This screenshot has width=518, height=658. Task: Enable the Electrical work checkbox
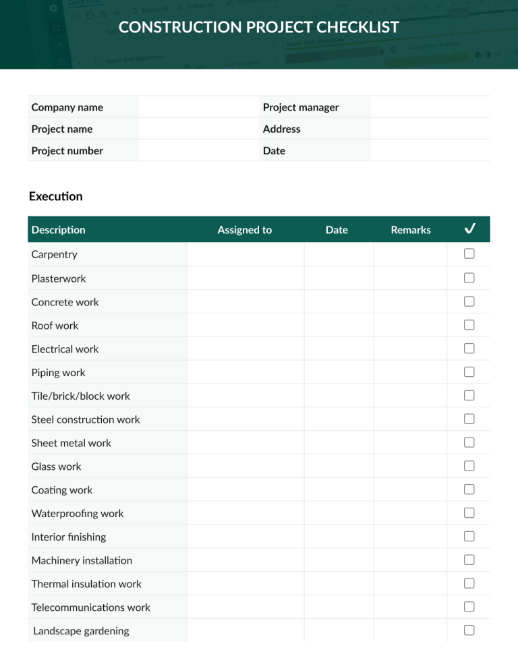point(469,349)
